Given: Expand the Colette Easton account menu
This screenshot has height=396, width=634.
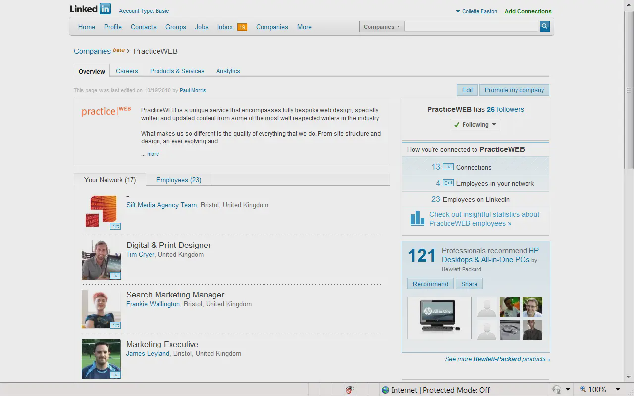Looking at the screenshot, I should [476, 11].
